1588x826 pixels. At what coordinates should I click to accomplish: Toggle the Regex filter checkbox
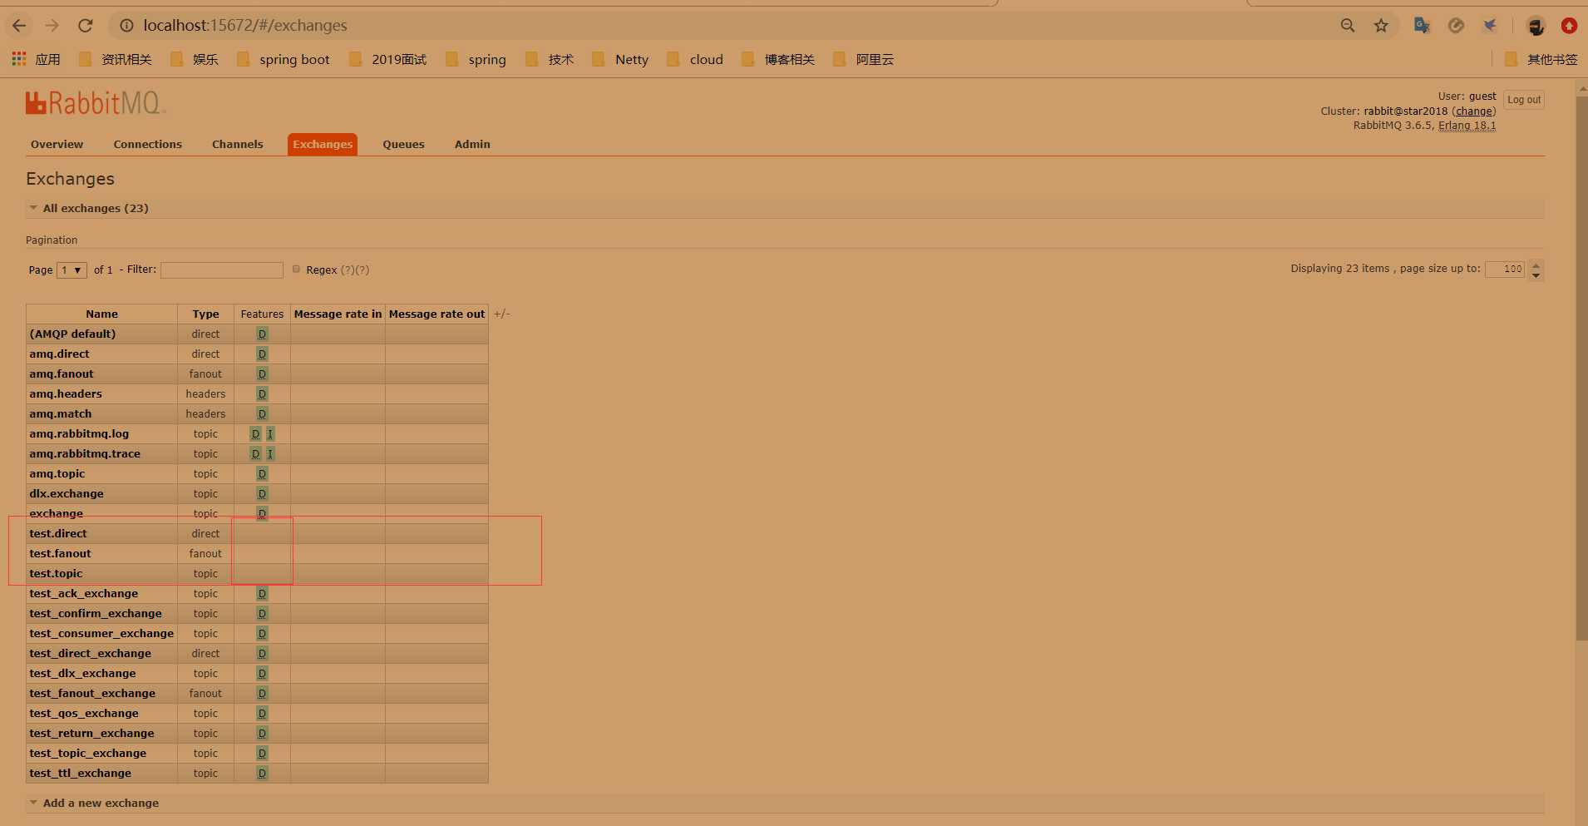click(296, 269)
